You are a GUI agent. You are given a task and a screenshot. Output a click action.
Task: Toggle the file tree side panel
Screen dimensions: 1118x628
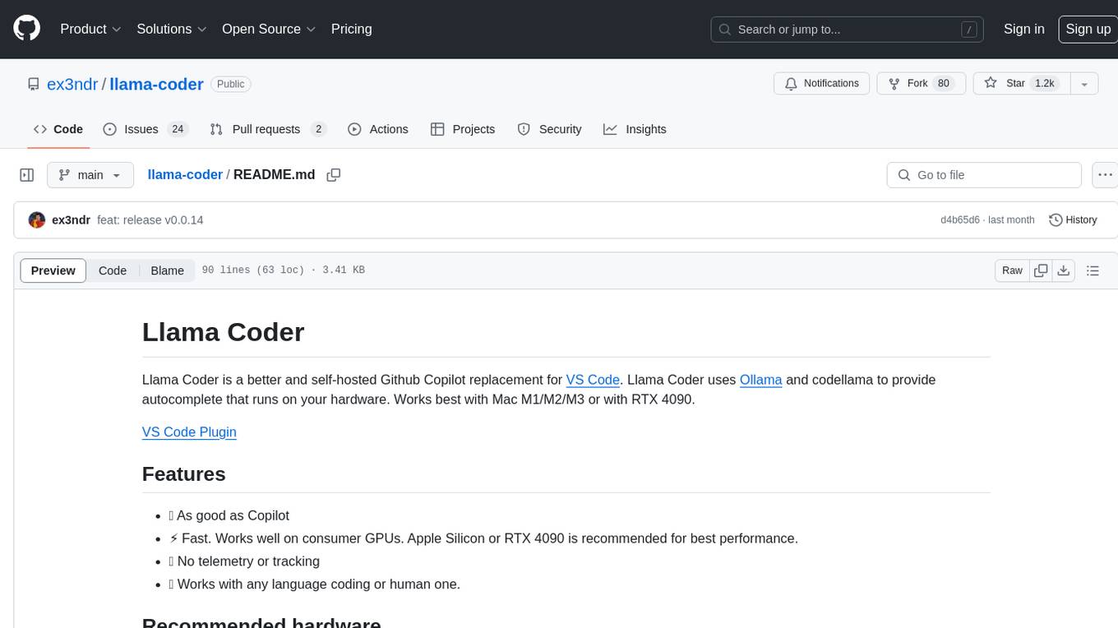(x=27, y=175)
